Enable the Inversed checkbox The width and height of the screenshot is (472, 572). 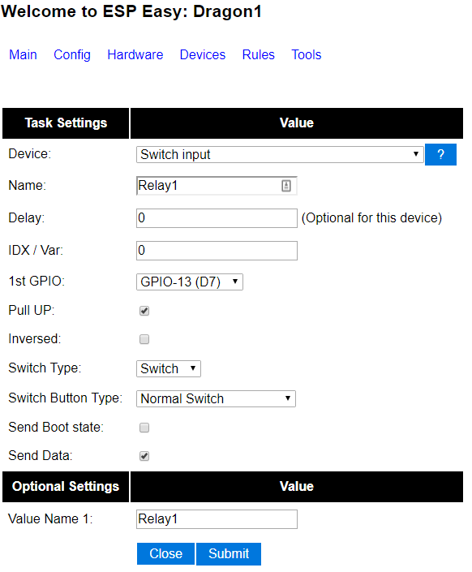[144, 339]
